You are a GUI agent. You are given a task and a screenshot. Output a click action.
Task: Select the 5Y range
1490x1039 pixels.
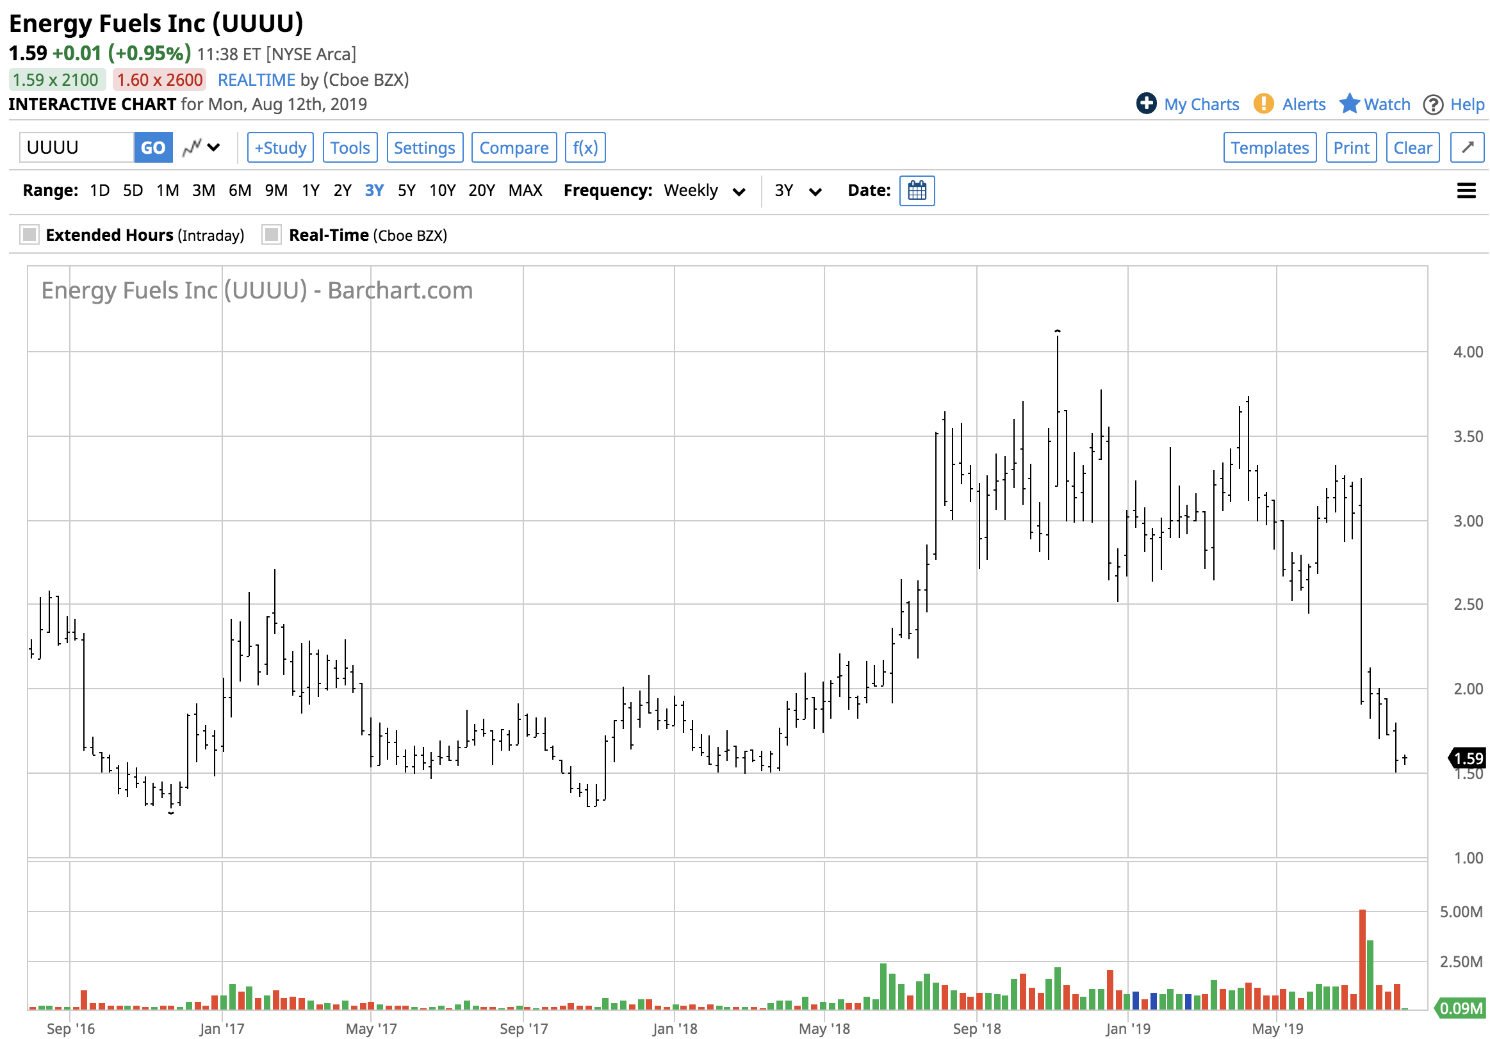coord(406,191)
